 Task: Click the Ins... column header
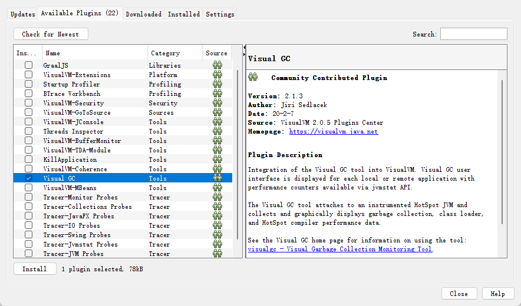click(28, 53)
